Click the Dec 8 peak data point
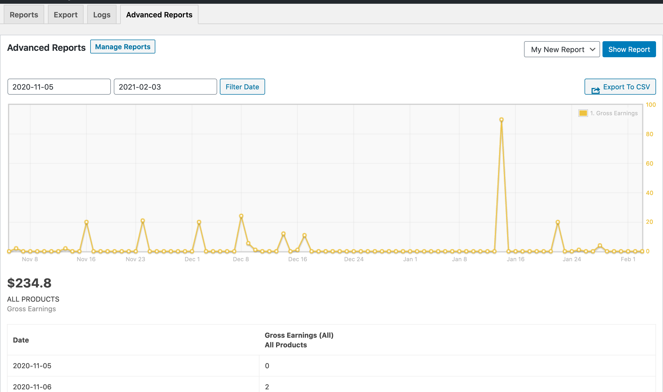 tap(241, 216)
